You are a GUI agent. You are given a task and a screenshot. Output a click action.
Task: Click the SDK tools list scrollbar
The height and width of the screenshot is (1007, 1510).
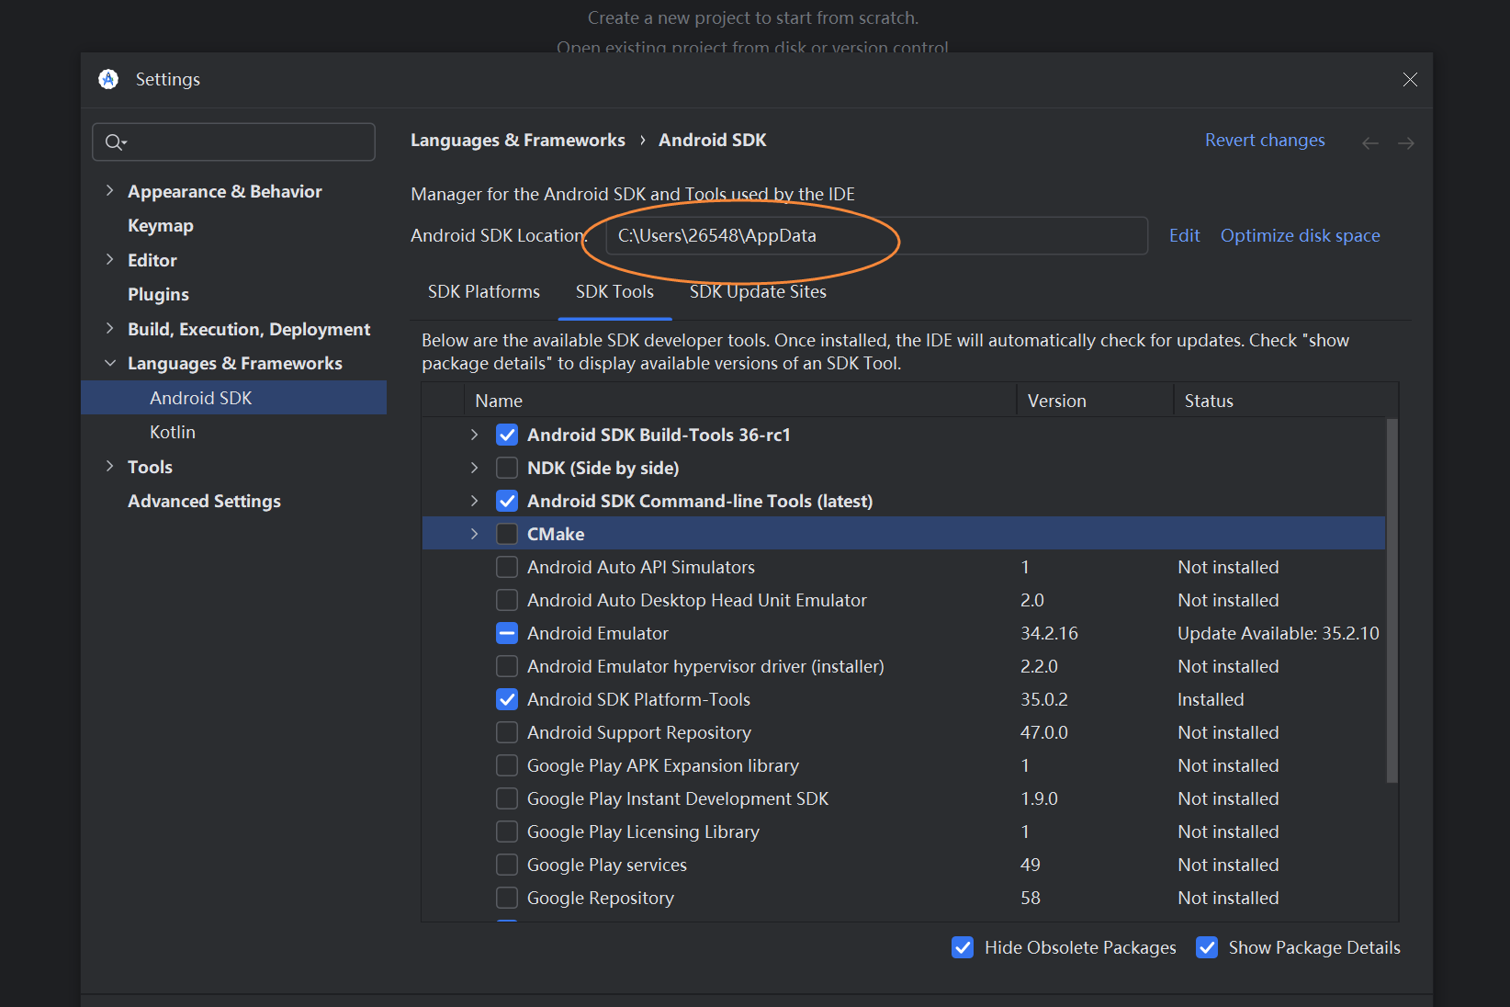pyautogui.click(x=1392, y=601)
